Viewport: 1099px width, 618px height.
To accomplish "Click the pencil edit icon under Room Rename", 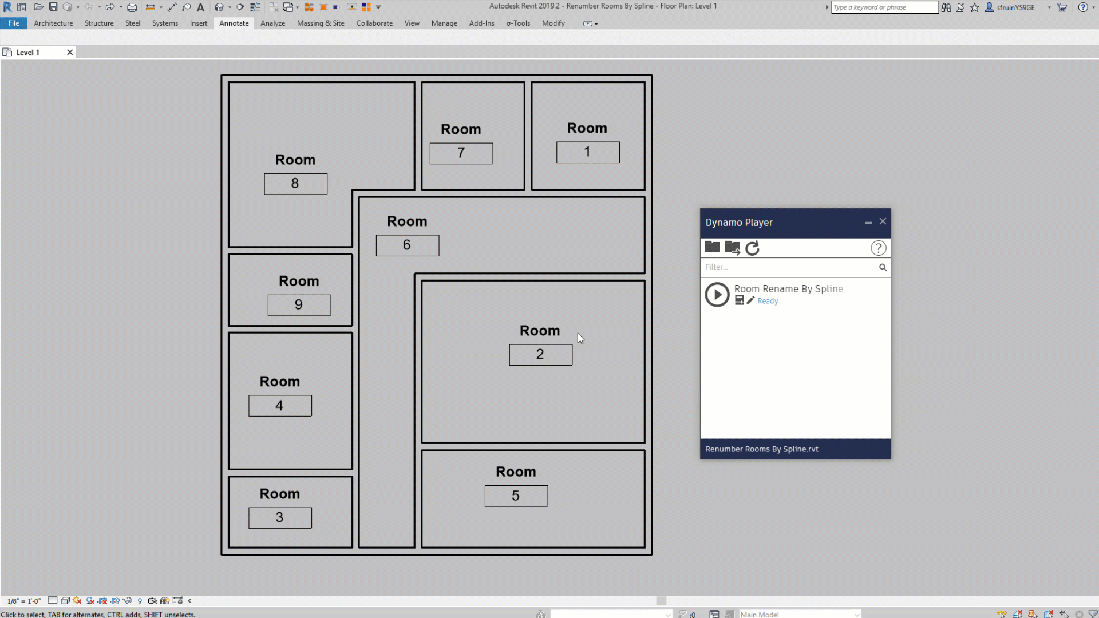I will coord(750,300).
